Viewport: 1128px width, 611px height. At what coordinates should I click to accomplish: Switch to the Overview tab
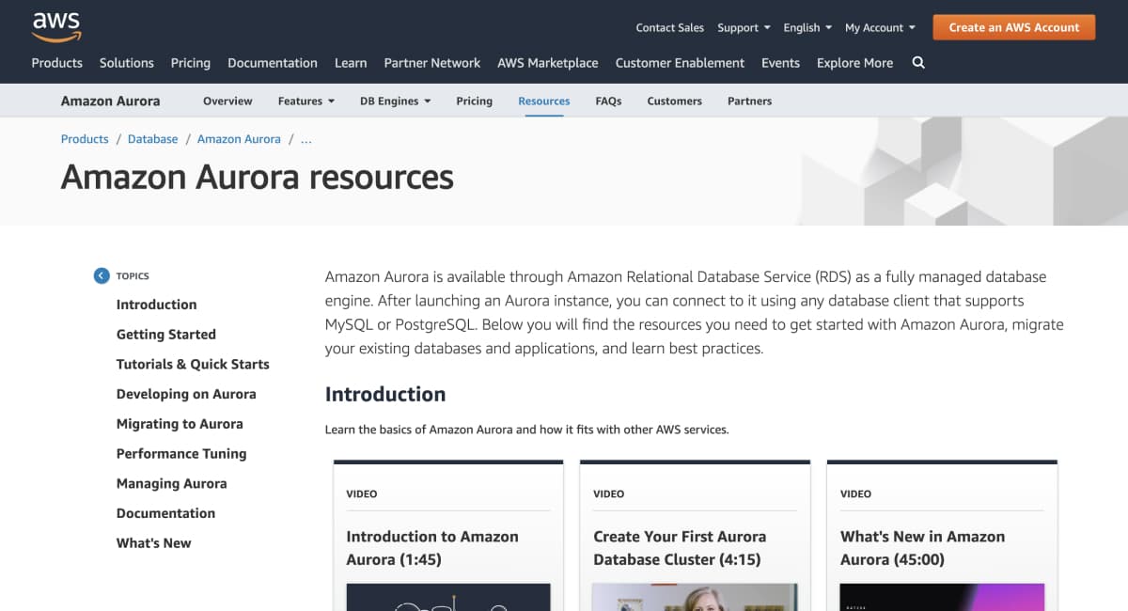pos(227,101)
